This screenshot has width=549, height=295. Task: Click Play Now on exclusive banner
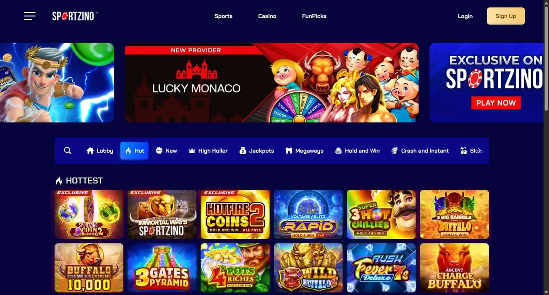[496, 102]
